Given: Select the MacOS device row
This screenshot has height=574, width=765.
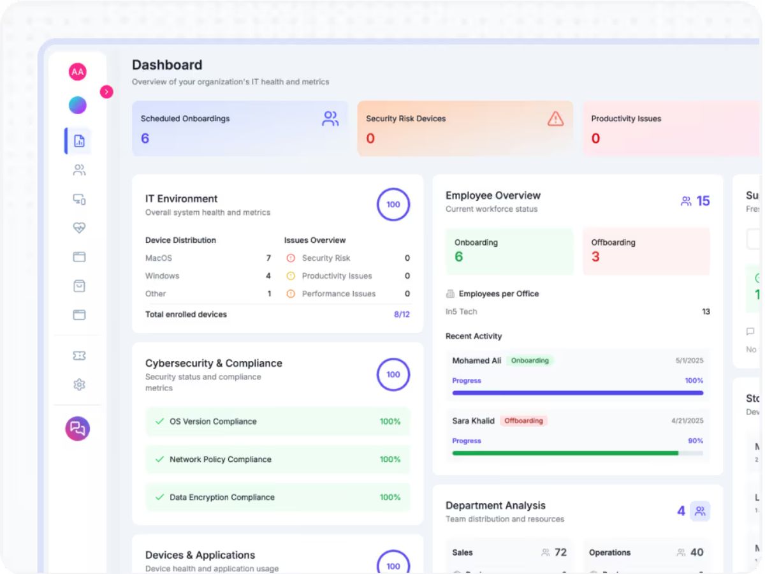Looking at the screenshot, I should (x=208, y=258).
